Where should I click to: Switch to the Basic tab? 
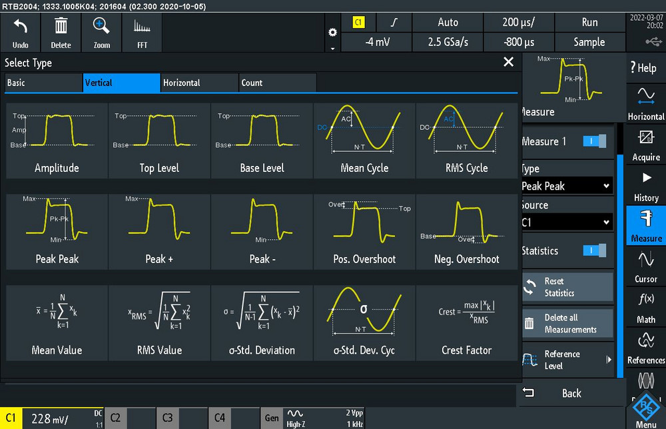(x=44, y=83)
